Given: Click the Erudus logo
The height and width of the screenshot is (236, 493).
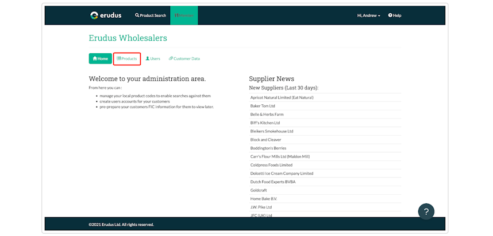Looking at the screenshot, I should point(106,15).
